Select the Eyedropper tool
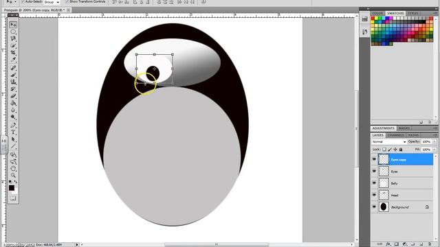The image size is (440, 247). click(x=13, y=60)
